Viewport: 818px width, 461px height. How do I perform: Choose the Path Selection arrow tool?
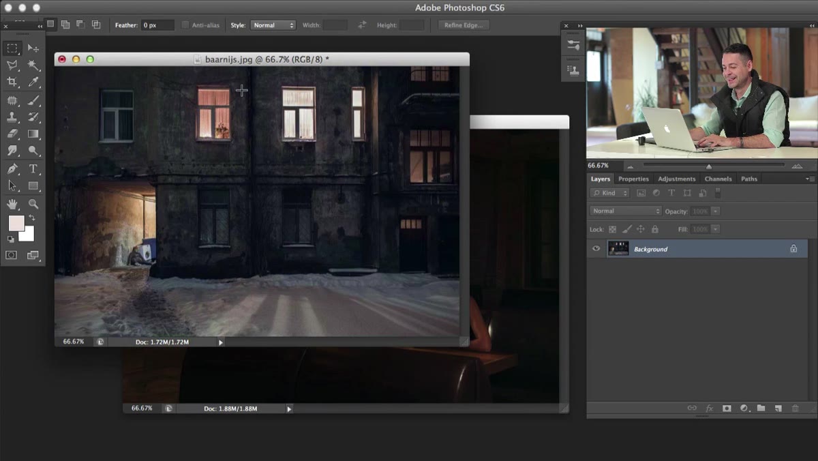pyautogui.click(x=12, y=186)
